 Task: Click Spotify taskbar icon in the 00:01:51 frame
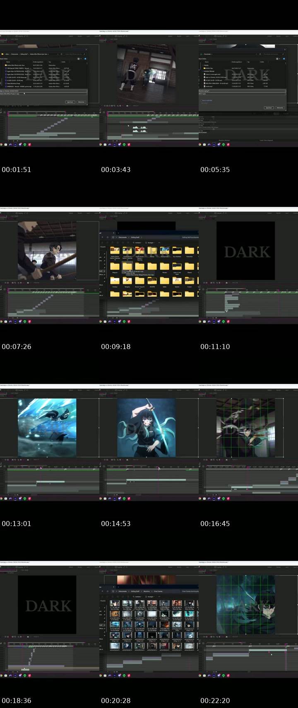pyautogui.click(x=25, y=145)
